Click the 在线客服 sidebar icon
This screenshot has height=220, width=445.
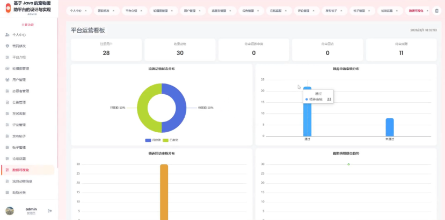pyautogui.click(x=8, y=113)
